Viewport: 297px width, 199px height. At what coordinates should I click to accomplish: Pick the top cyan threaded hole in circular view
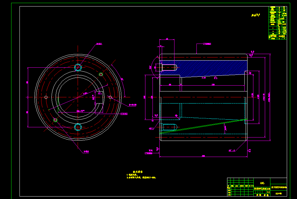(x=78, y=67)
